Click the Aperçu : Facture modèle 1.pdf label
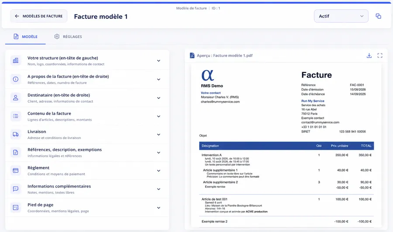The width and height of the screenshot is (393, 232). click(224, 55)
